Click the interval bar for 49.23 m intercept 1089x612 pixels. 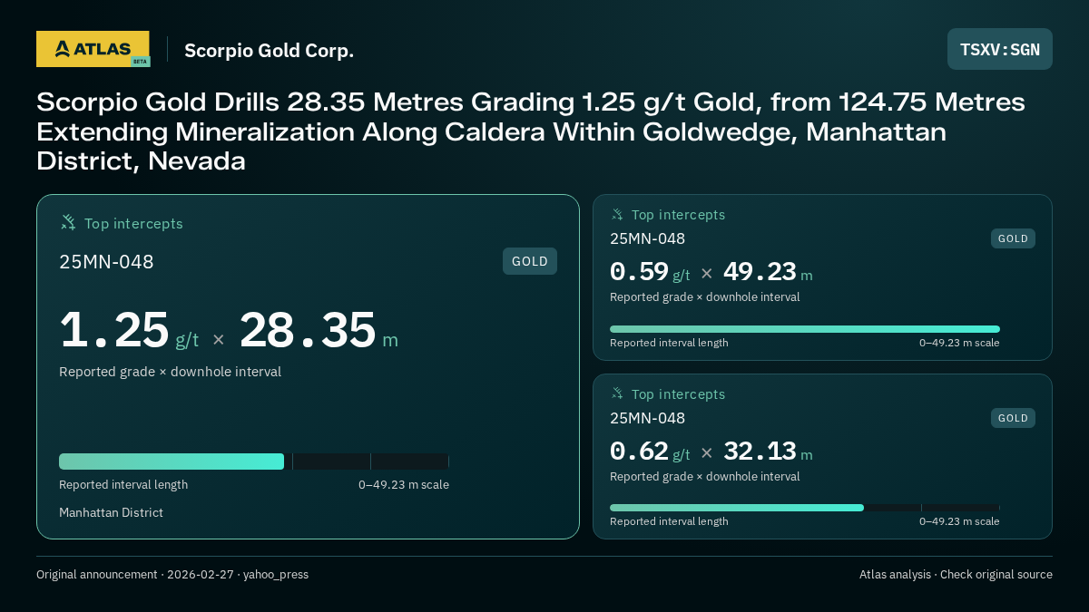805,329
